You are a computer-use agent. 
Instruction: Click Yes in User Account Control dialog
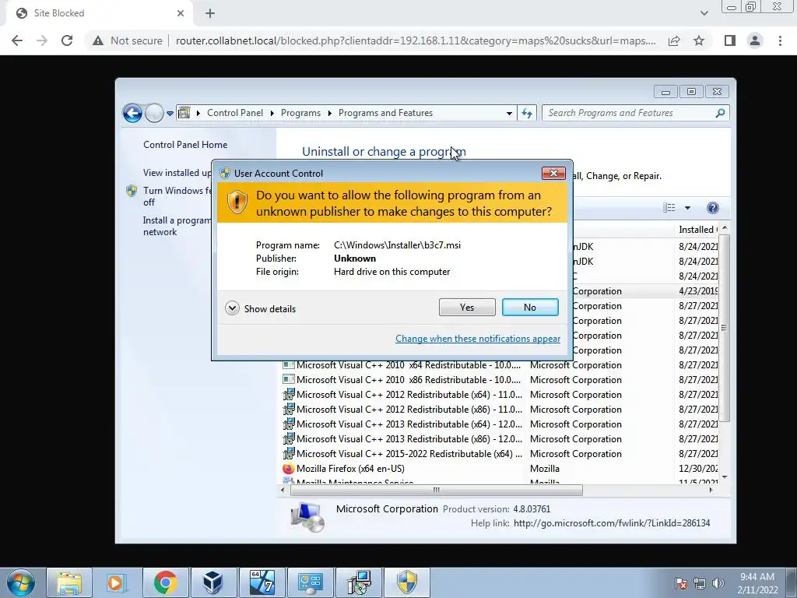[467, 307]
